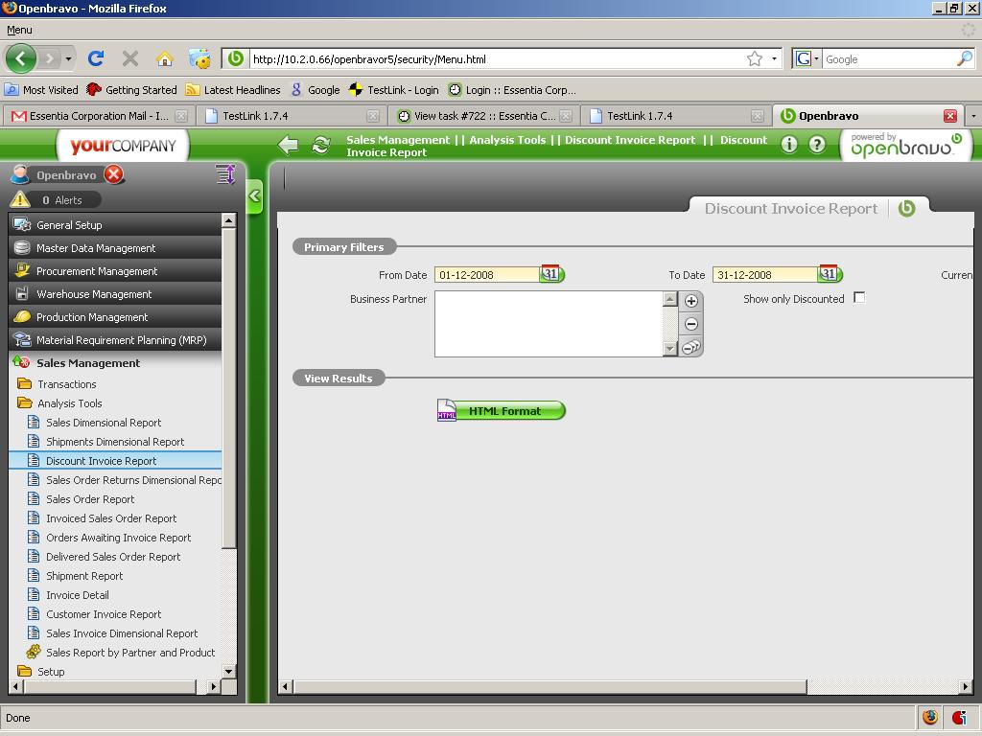Image resolution: width=982 pixels, height=736 pixels.
Task: Open the Firefox Menu item
Action: [19, 30]
